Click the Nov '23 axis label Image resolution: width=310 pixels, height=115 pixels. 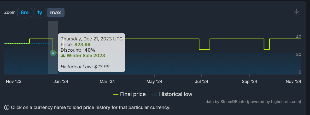[x=14, y=82]
